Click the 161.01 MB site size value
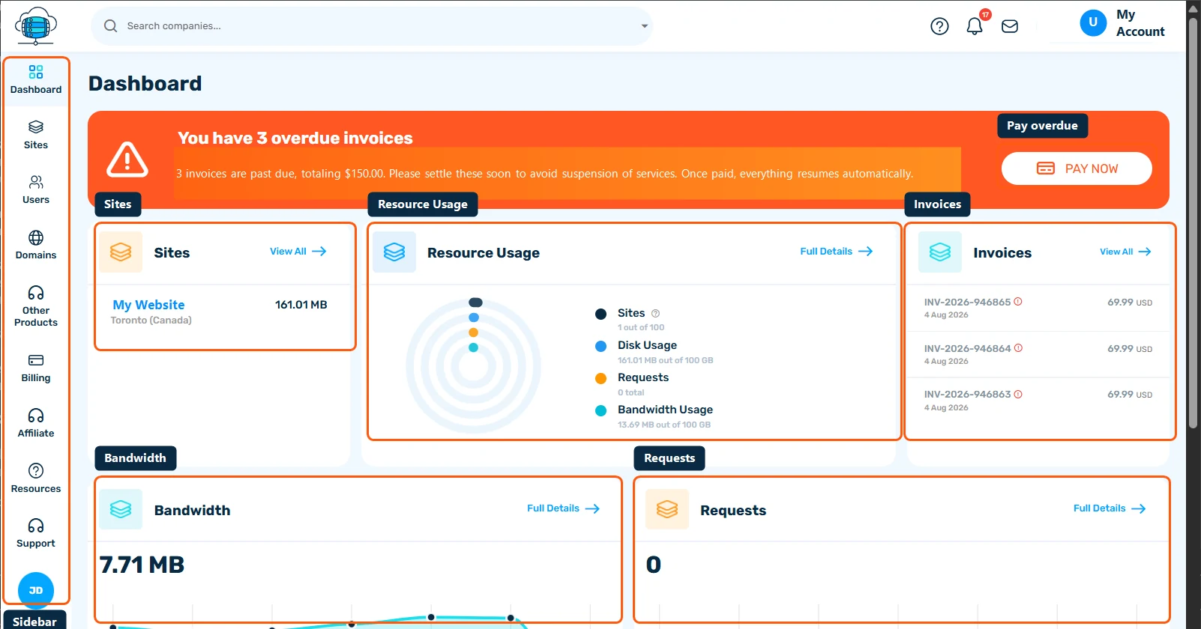 (x=301, y=305)
